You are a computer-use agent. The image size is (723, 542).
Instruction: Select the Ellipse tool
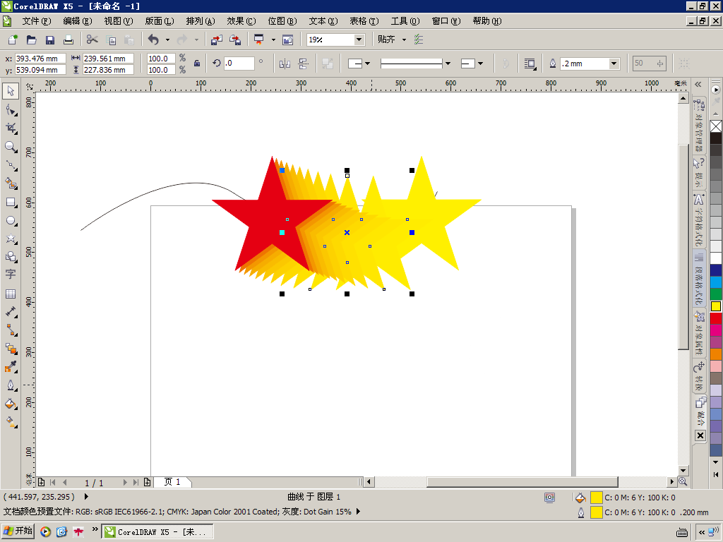(x=11, y=221)
